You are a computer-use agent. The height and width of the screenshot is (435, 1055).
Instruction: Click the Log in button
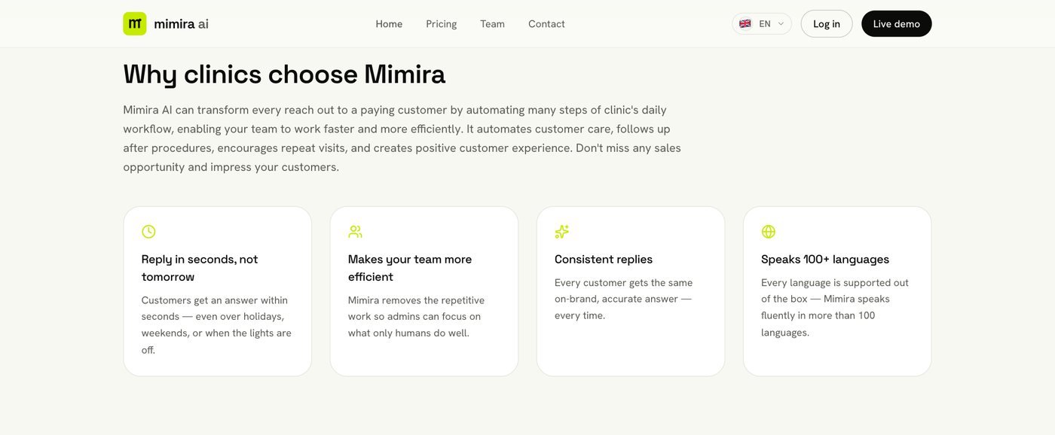(x=826, y=23)
